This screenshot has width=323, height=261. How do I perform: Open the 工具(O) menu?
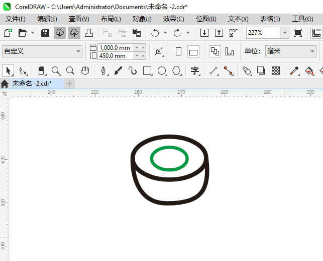coord(302,19)
